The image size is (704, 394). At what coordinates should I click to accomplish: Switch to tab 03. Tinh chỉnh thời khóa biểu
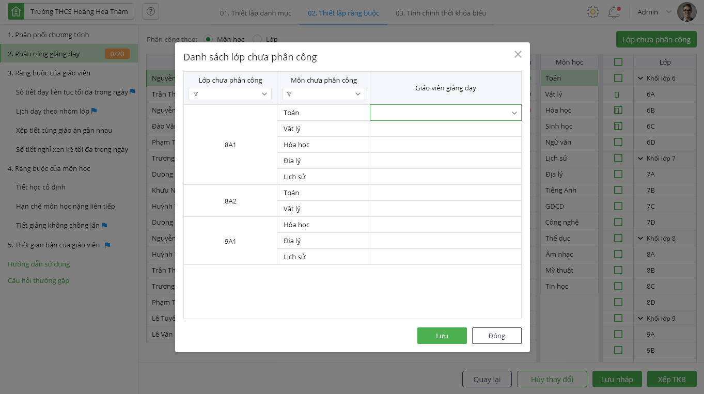coord(441,13)
